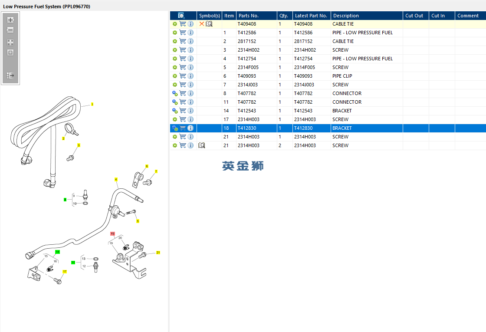Viewport: 486px width, 332px height.
Task: Select item 14 BRACKET description cell
Action: click(367, 111)
